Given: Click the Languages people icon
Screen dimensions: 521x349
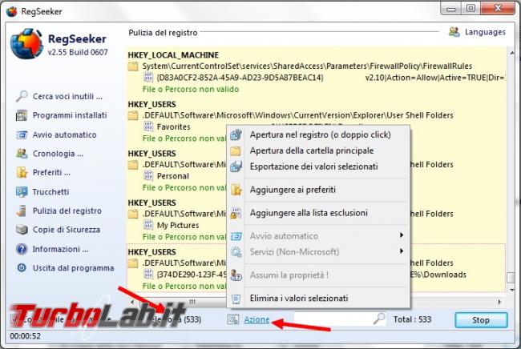Looking at the screenshot, I should (x=454, y=32).
